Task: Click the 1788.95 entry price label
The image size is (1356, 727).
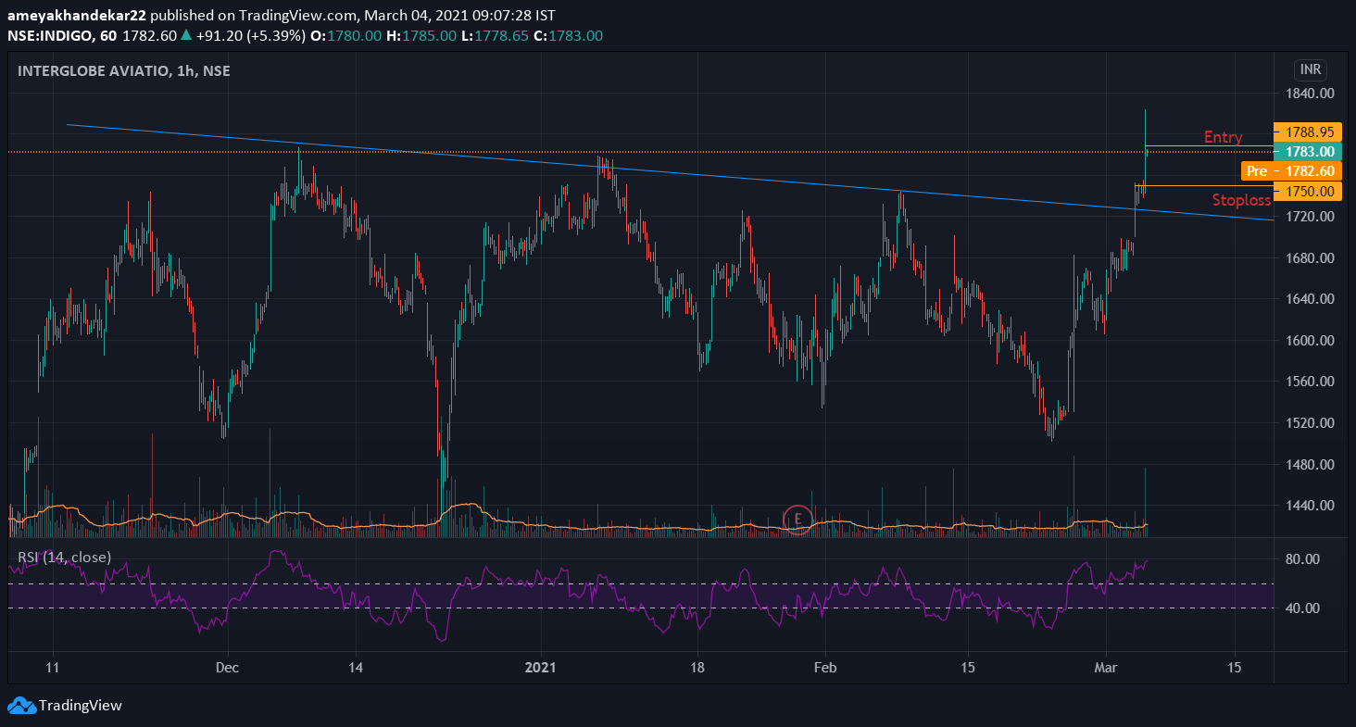Action: point(1308,132)
